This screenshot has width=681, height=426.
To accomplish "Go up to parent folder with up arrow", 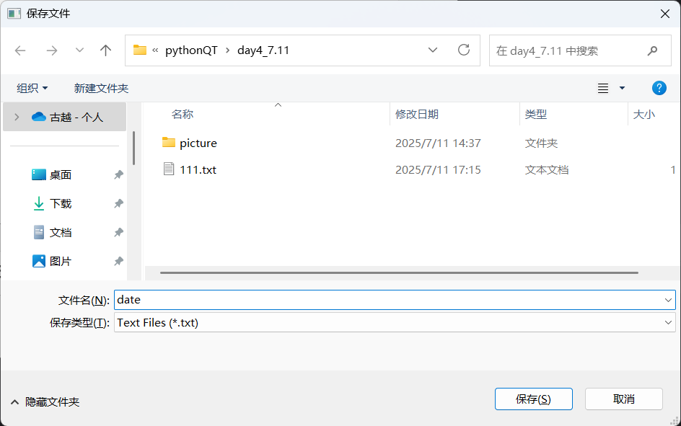I will (x=105, y=50).
